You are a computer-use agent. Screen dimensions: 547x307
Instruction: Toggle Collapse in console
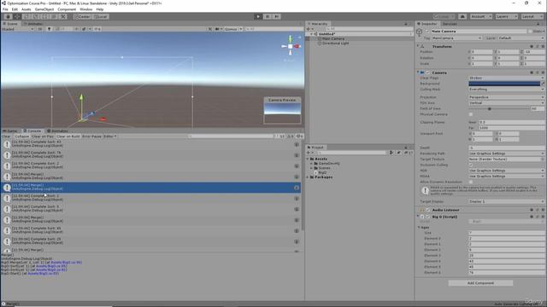tap(21, 136)
